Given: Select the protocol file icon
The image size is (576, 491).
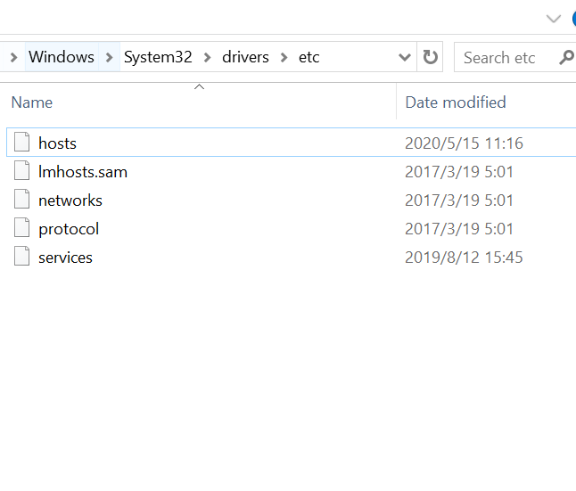Looking at the screenshot, I should pyautogui.click(x=22, y=228).
